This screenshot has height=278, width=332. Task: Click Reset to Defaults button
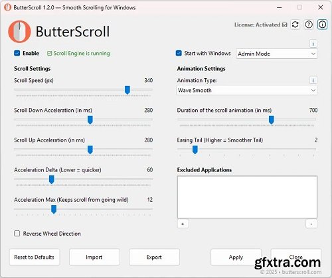tap(35, 257)
